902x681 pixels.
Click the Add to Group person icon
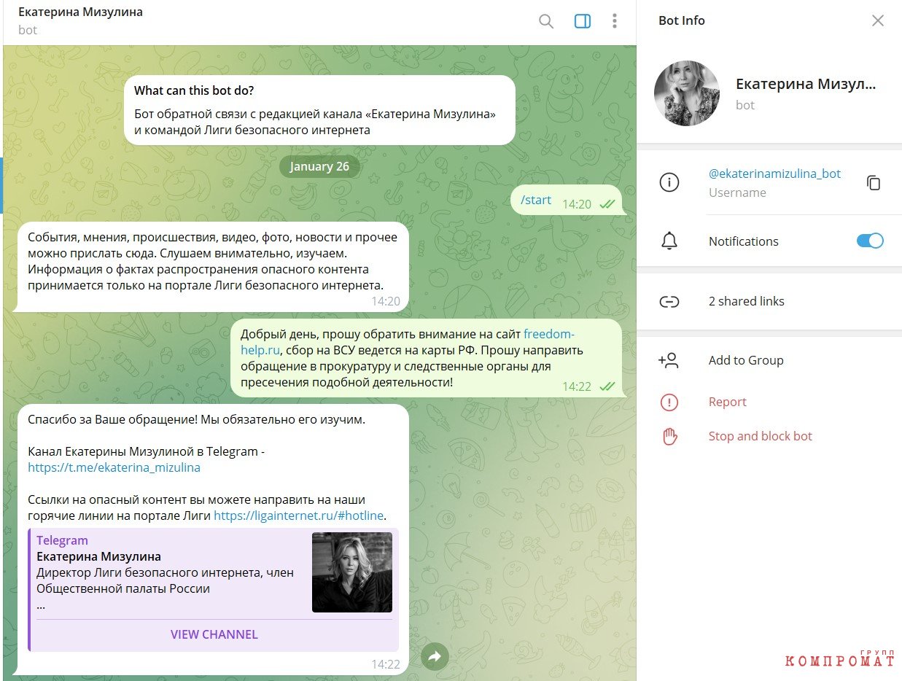coord(668,359)
